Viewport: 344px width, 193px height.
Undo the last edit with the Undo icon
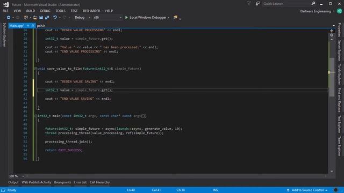55,18
